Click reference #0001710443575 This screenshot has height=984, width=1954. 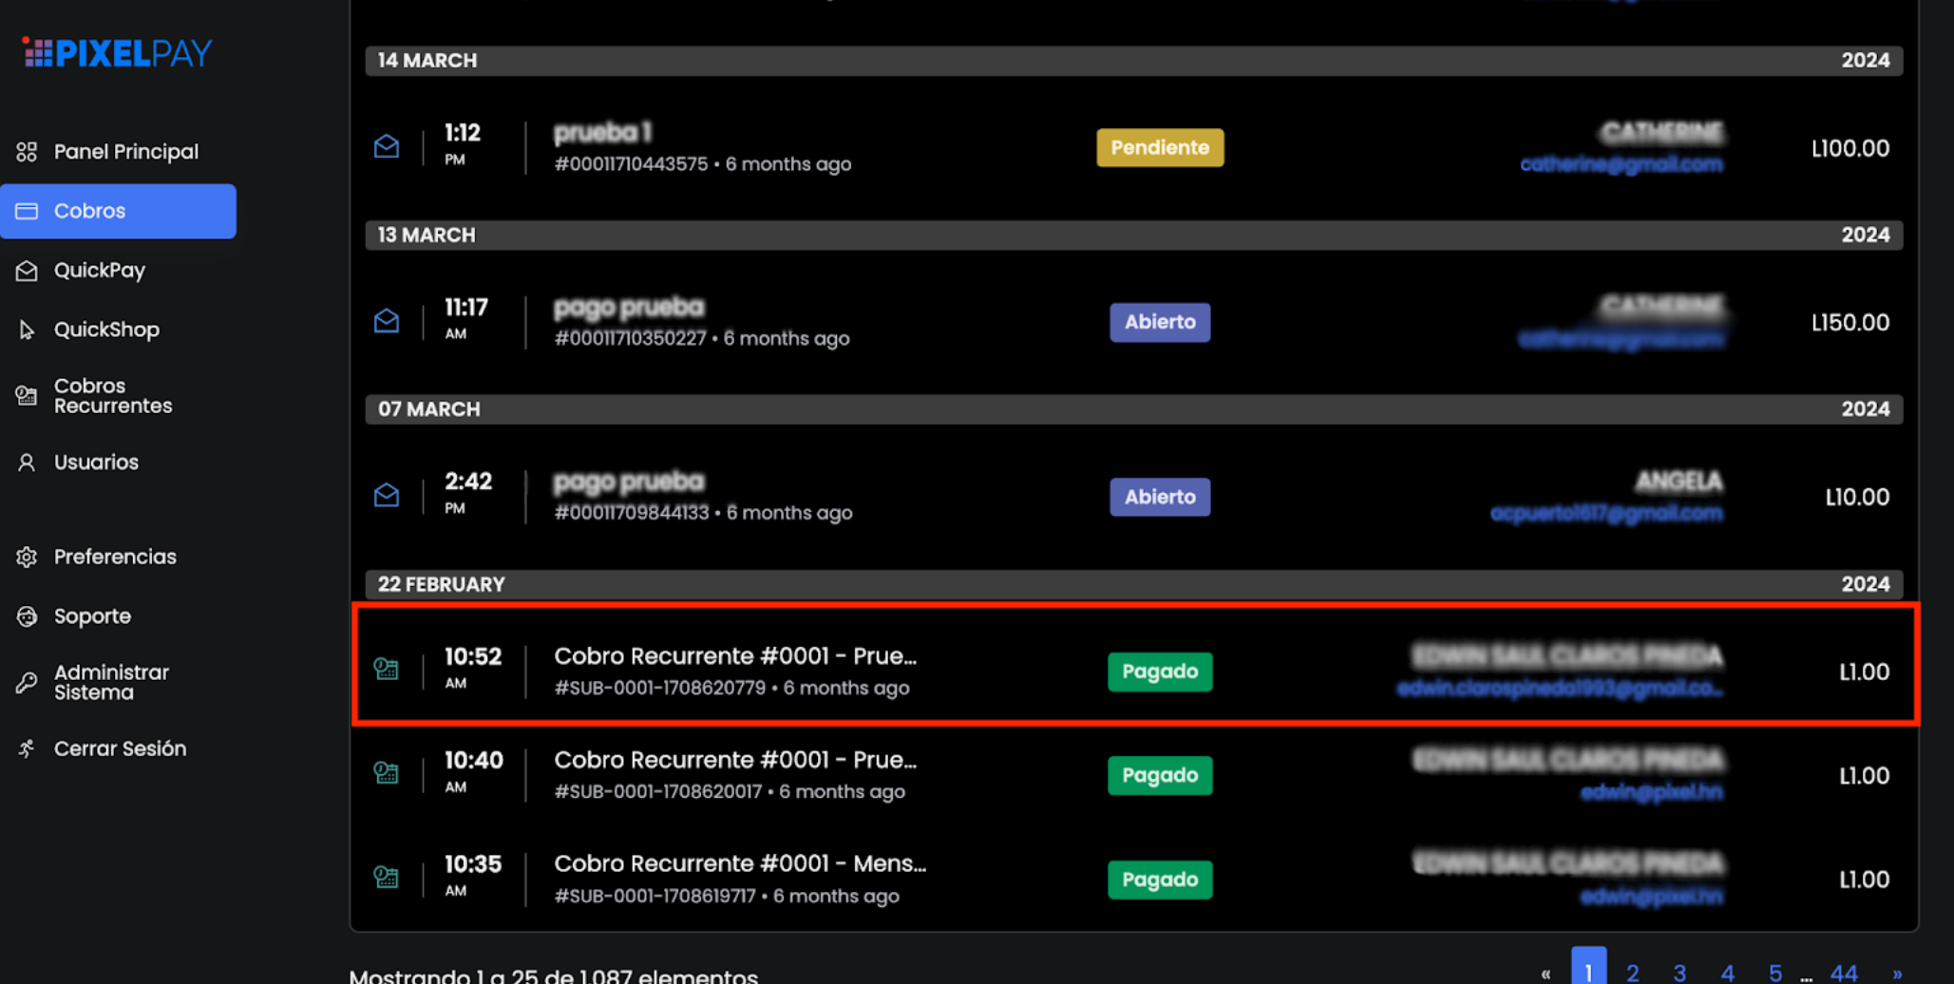click(x=632, y=164)
